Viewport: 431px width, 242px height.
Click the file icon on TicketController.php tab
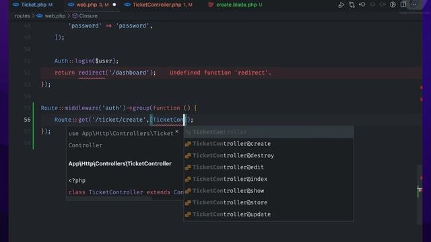127,5
